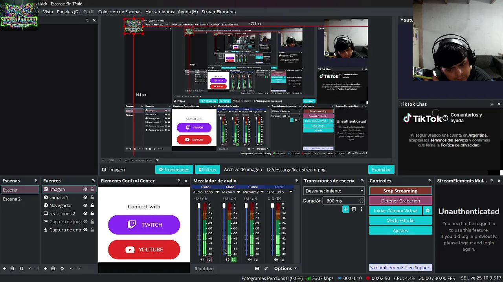This screenshot has width=503, height=282.
Task: Add a new source in Fuentes
Action: pos(46,269)
